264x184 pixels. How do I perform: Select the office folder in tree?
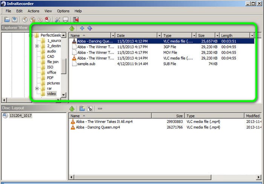52,73
